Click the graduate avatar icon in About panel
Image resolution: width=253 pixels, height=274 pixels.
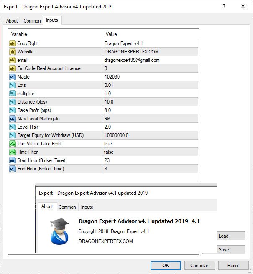coord(59,231)
